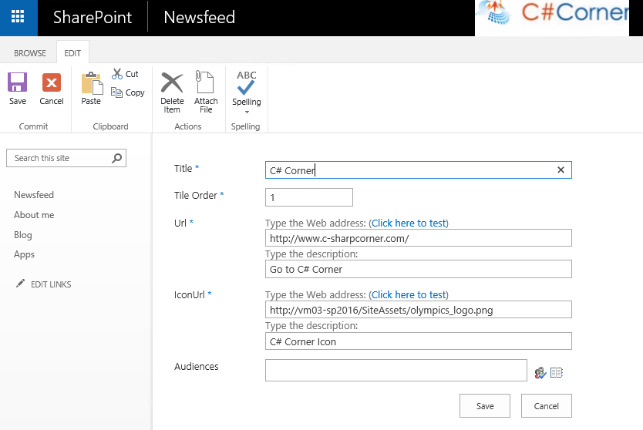This screenshot has height=430, width=643.
Task: Open the Blog navigation link
Action: coord(23,235)
